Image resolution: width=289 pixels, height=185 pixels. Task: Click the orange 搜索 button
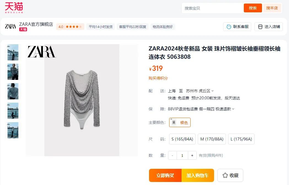click(253, 8)
